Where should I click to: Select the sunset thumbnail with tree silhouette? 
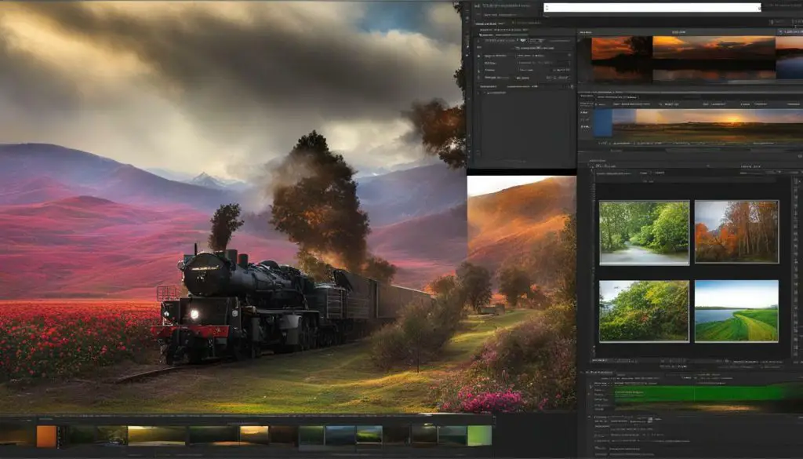click(622, 58)
